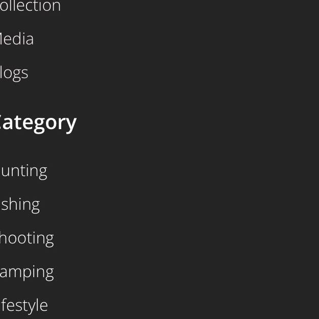Screen dimensions: 319x319
Task: Click the Category section heading
Action: click(38, 122)
